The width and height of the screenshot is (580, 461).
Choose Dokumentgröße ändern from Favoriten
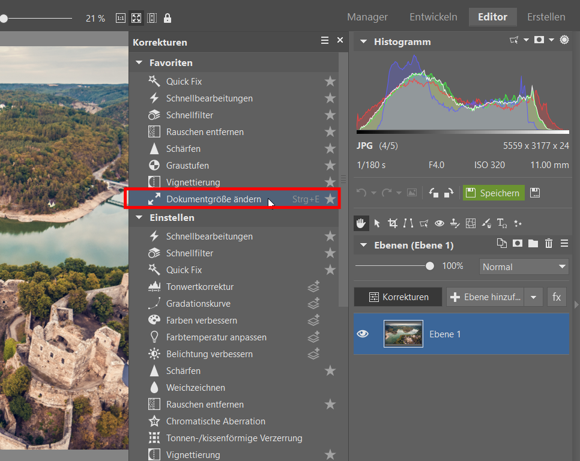coord(232,199)
